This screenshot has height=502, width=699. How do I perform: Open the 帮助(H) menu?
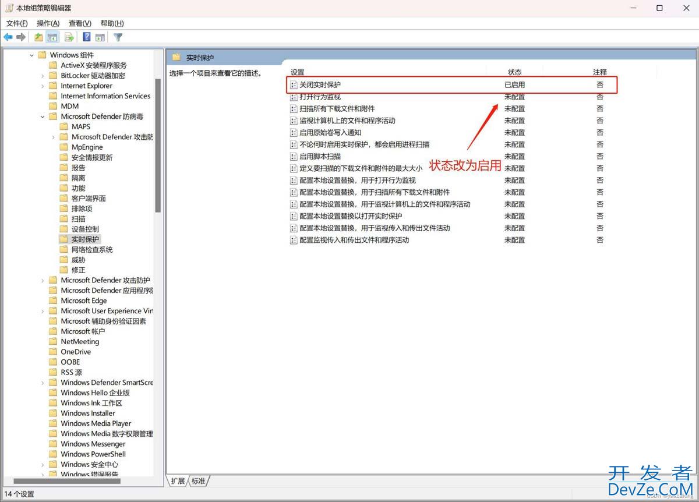[112, 23]
